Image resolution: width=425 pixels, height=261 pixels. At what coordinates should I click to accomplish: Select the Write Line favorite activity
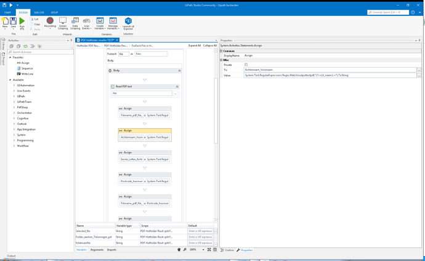pos(25,74)
